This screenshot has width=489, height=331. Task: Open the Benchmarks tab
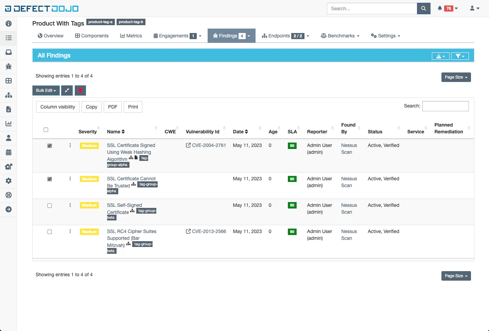click(x=339, y=36)
